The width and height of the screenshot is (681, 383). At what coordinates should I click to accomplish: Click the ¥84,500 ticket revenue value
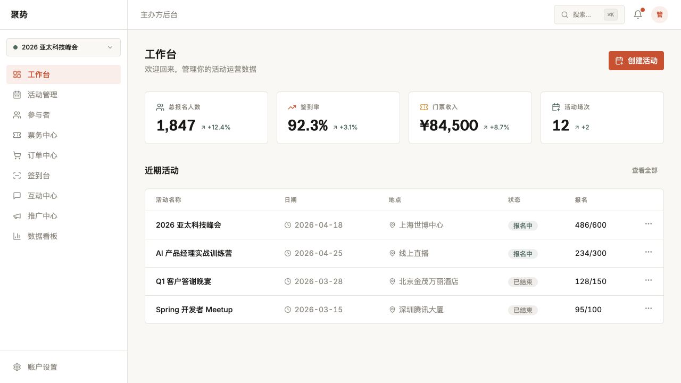(449, 126)
